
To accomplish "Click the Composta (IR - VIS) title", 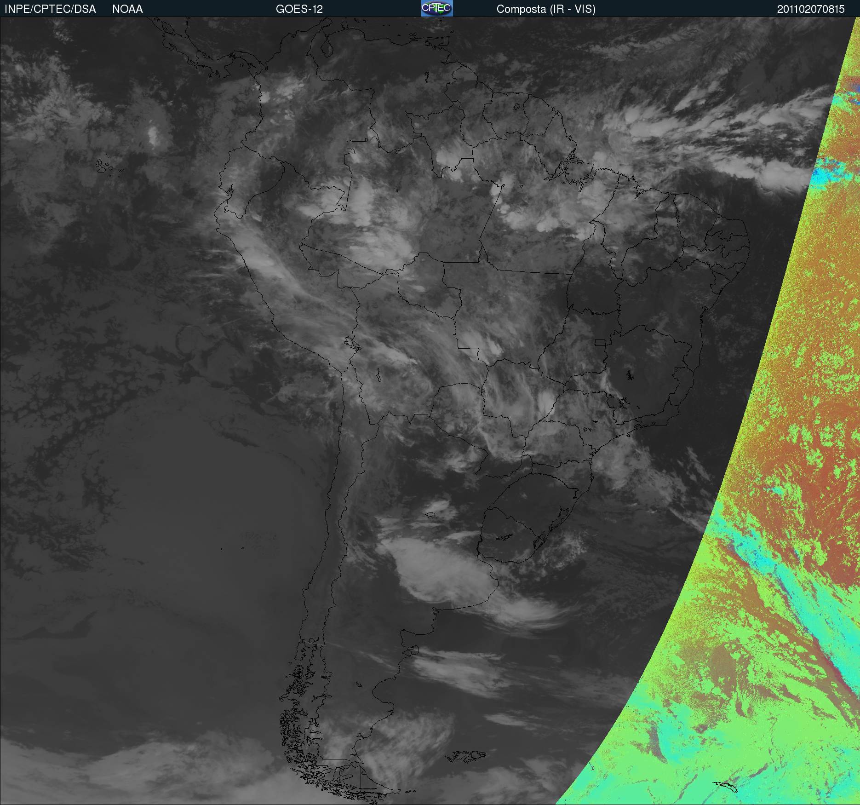I will tap(546, 9).
